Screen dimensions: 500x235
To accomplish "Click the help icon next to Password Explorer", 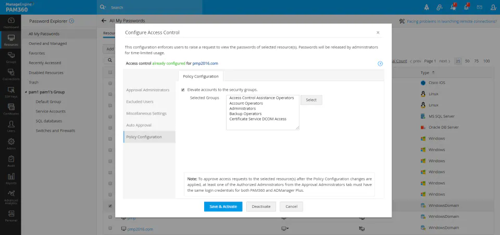I will click(x=71, y=21).
